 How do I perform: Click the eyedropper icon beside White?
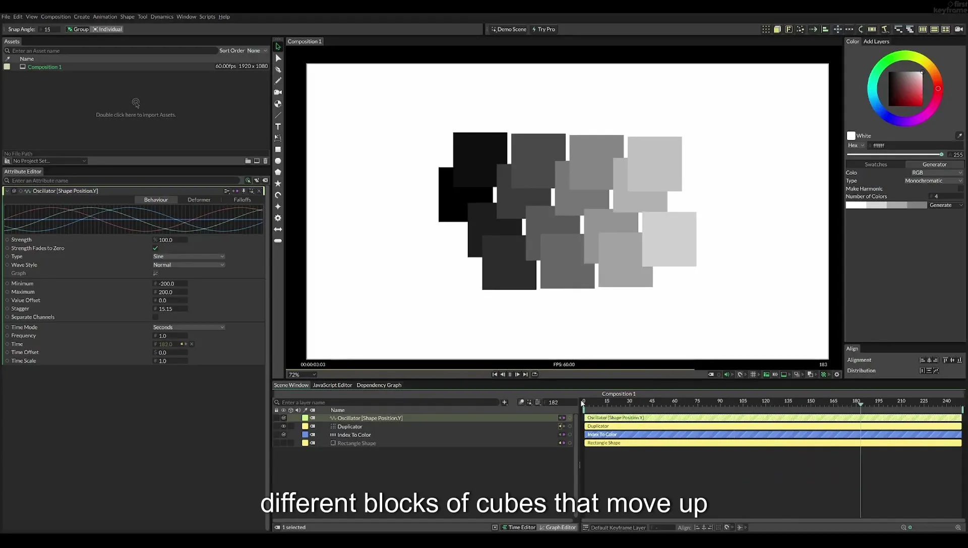pyautogui.click(x=959, y=135)
